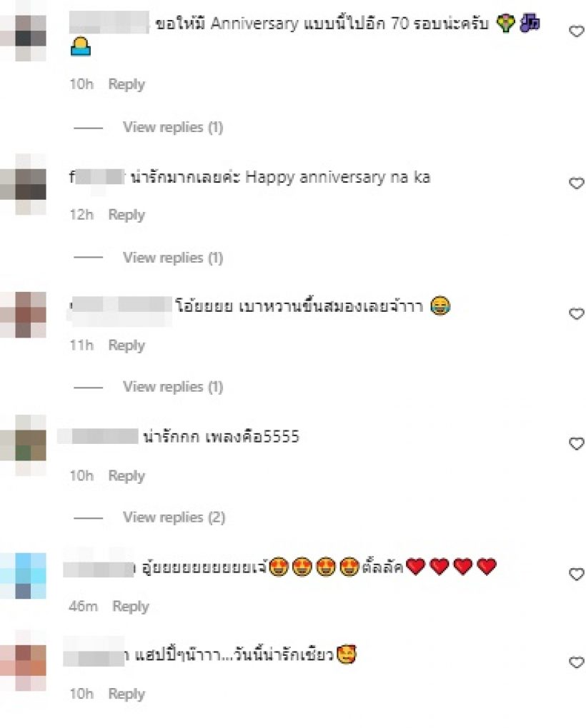Open the bottom commenter's pink avatar
The width and height of the screenshot is (586, 728).
pos(24,660)
